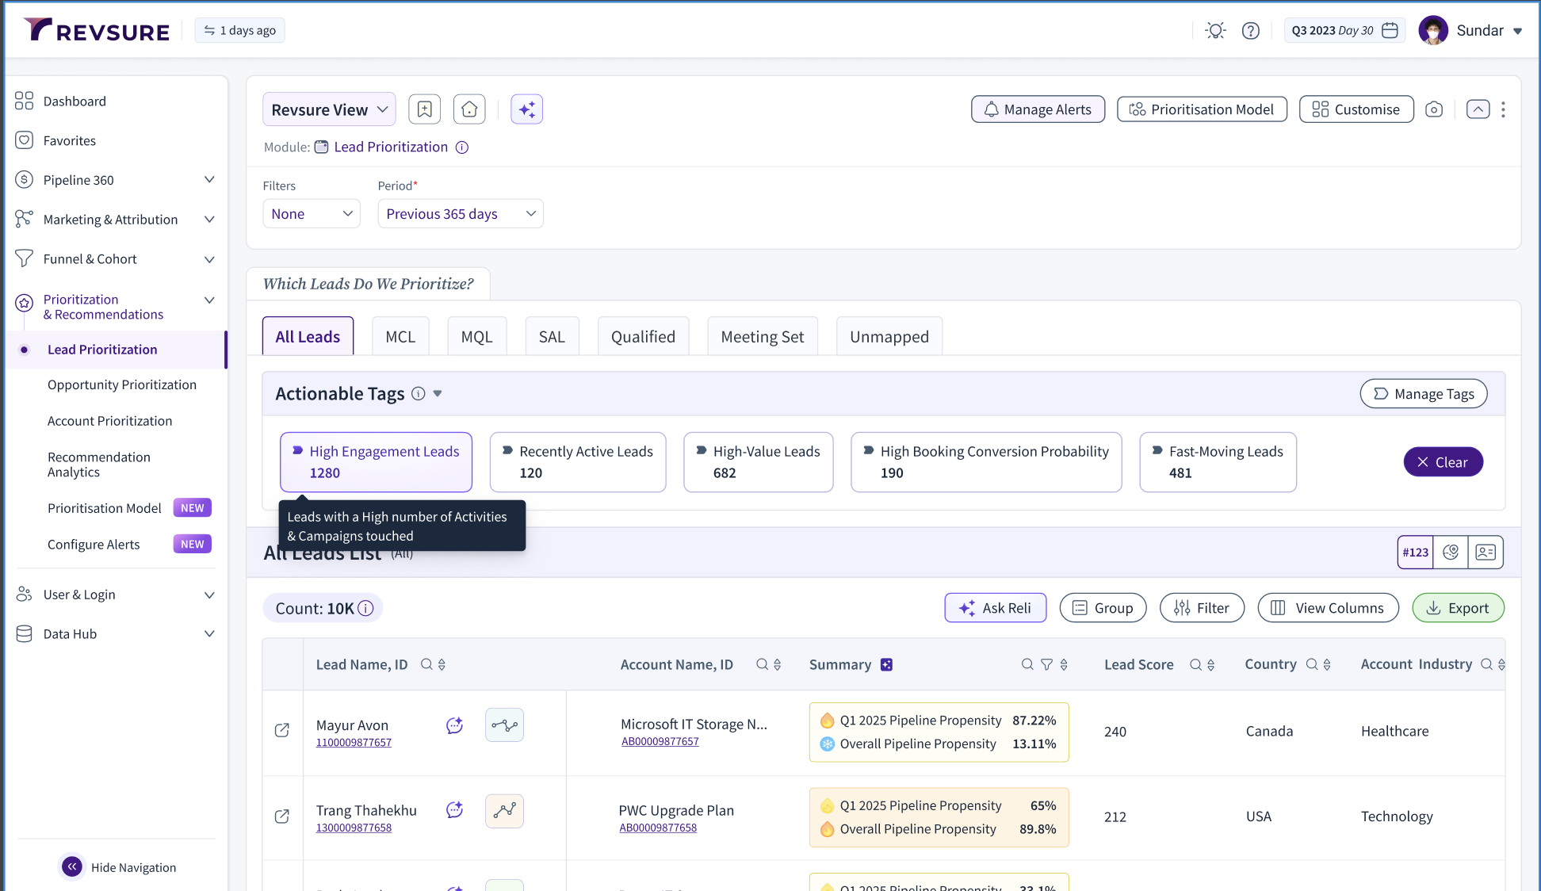Toggle Fast-Moving Leads tag

1218,462
